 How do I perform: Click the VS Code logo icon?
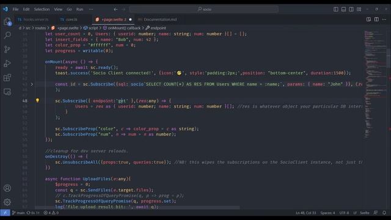[x=5, y=9]
